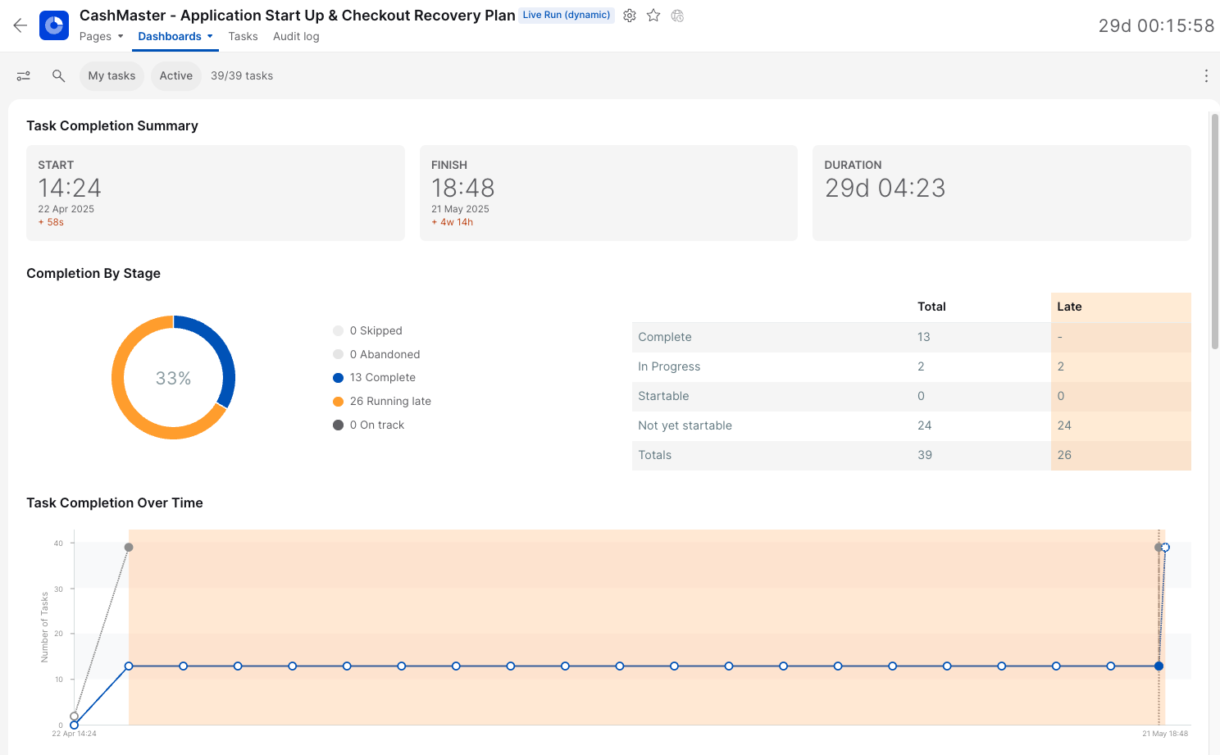The width and height of the screenshot is (1220, 755).
Task: Toggle the 0 On track legend entry
Action: pos(369,425)
